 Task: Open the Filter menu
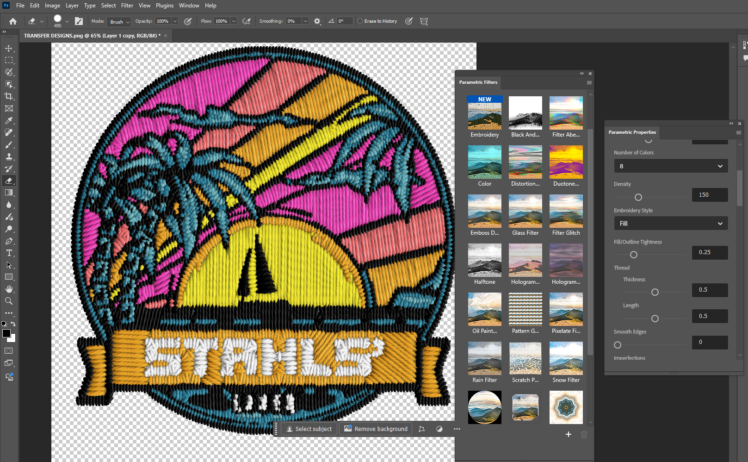point(127,6)
